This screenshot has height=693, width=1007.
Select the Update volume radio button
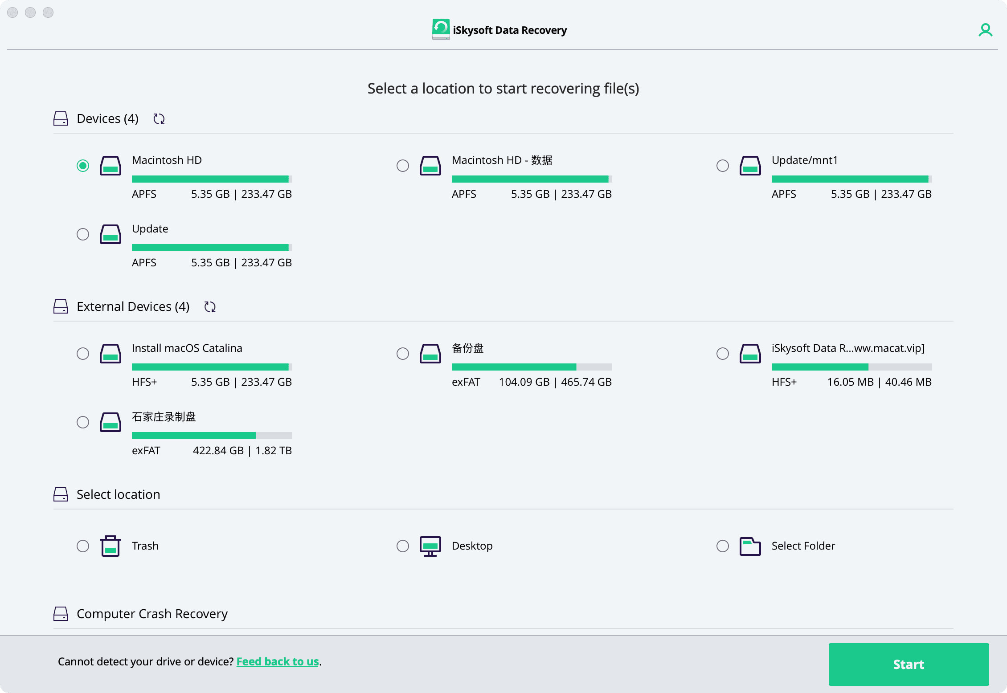[83, 234]
